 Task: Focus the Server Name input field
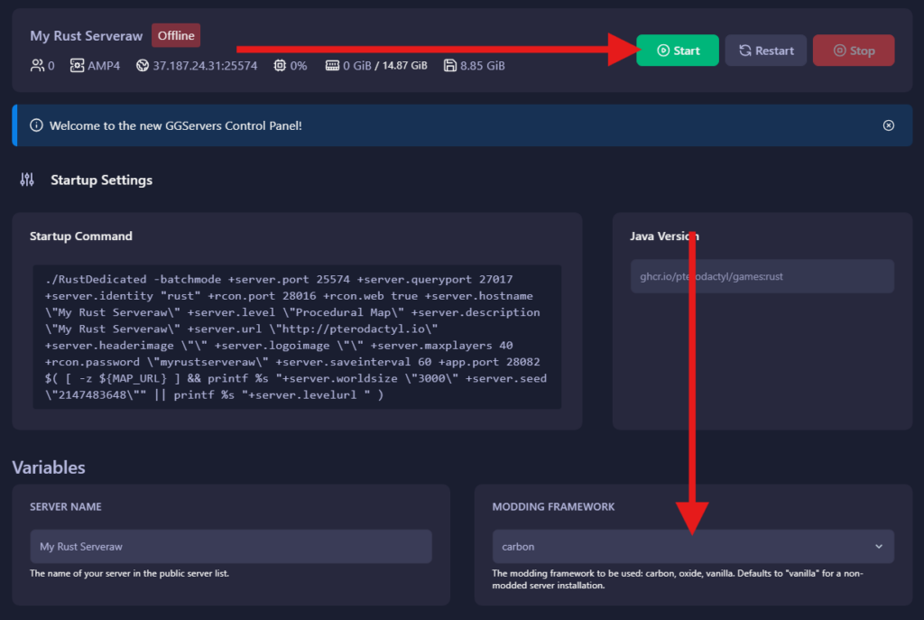pos(230,546)
